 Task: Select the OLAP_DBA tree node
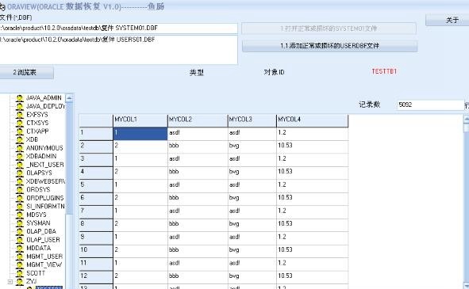(x=41, y=231)
